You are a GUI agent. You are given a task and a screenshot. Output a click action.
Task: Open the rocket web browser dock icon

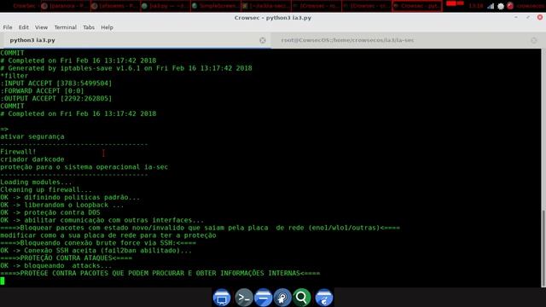282,298
